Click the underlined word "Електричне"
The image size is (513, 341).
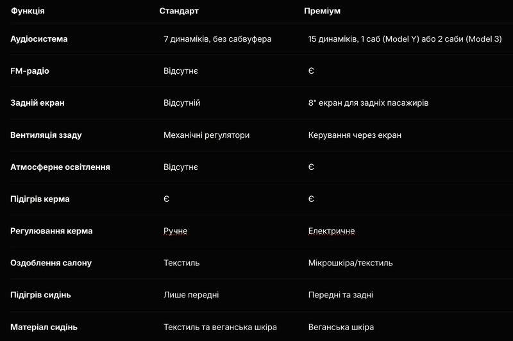point(332,231)
